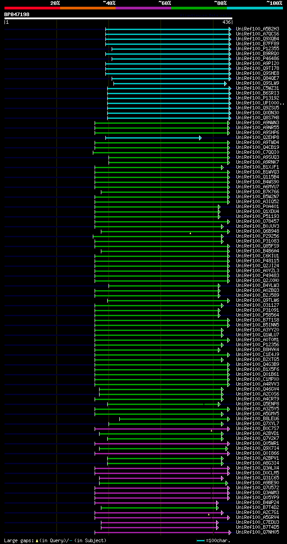This screenshot has height=544, width=287.
Task: Open the UniRef100_A4RVV3 link
Action: [257, 384]
